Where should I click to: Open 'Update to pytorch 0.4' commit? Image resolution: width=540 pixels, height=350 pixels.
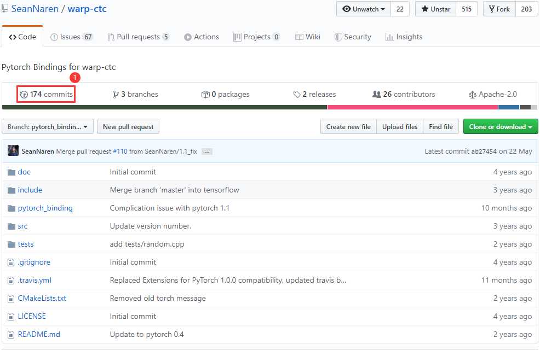(147, 334)
